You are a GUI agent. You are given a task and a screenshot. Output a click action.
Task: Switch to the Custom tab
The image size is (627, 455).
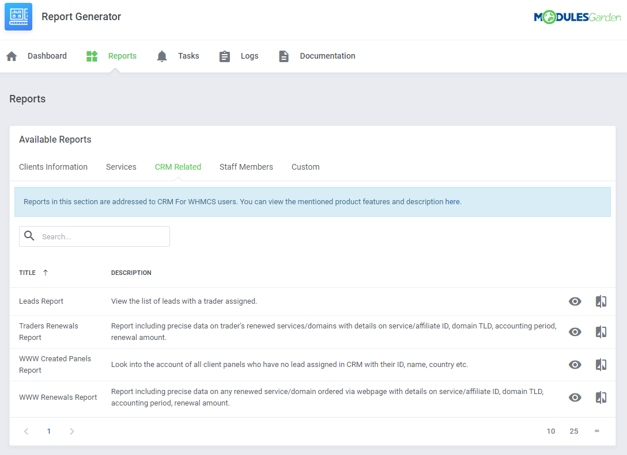(305, 167)
